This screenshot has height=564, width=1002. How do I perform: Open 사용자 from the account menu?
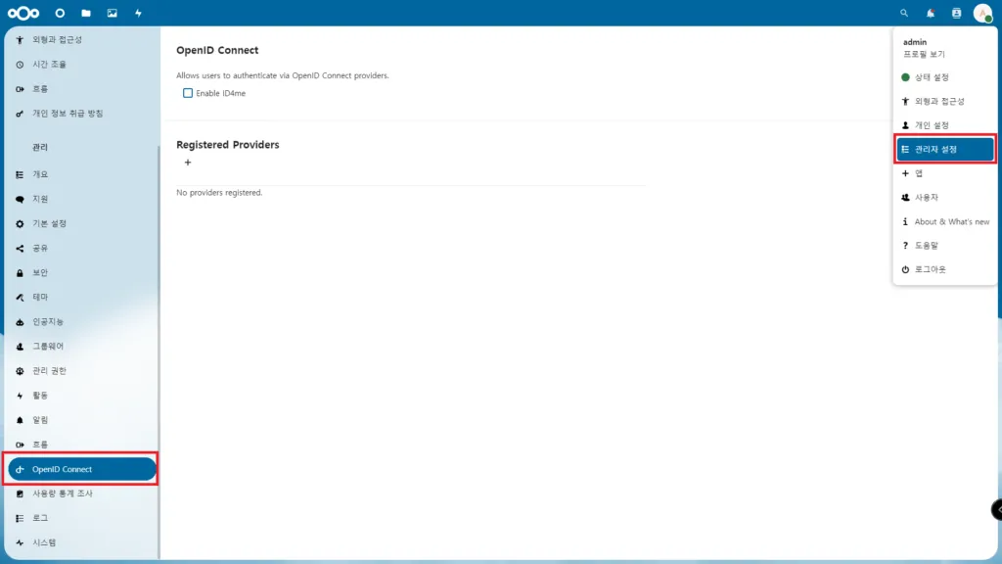(940, 197)
